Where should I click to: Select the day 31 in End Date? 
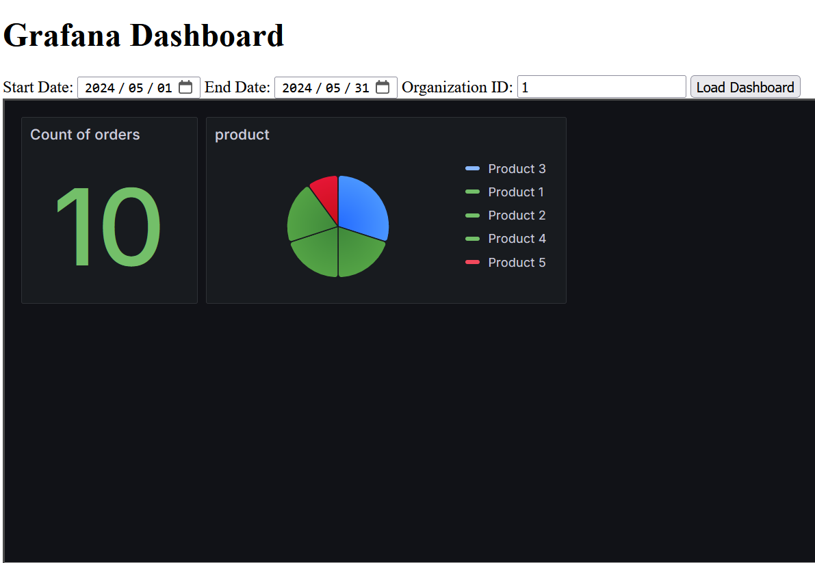tap(362, 88)
